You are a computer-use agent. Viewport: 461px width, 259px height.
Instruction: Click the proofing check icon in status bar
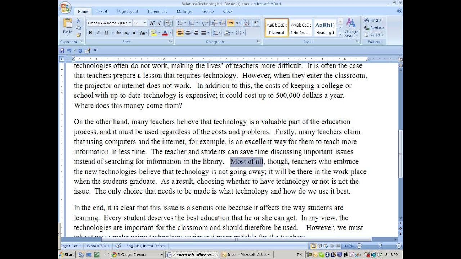(118, 246)
